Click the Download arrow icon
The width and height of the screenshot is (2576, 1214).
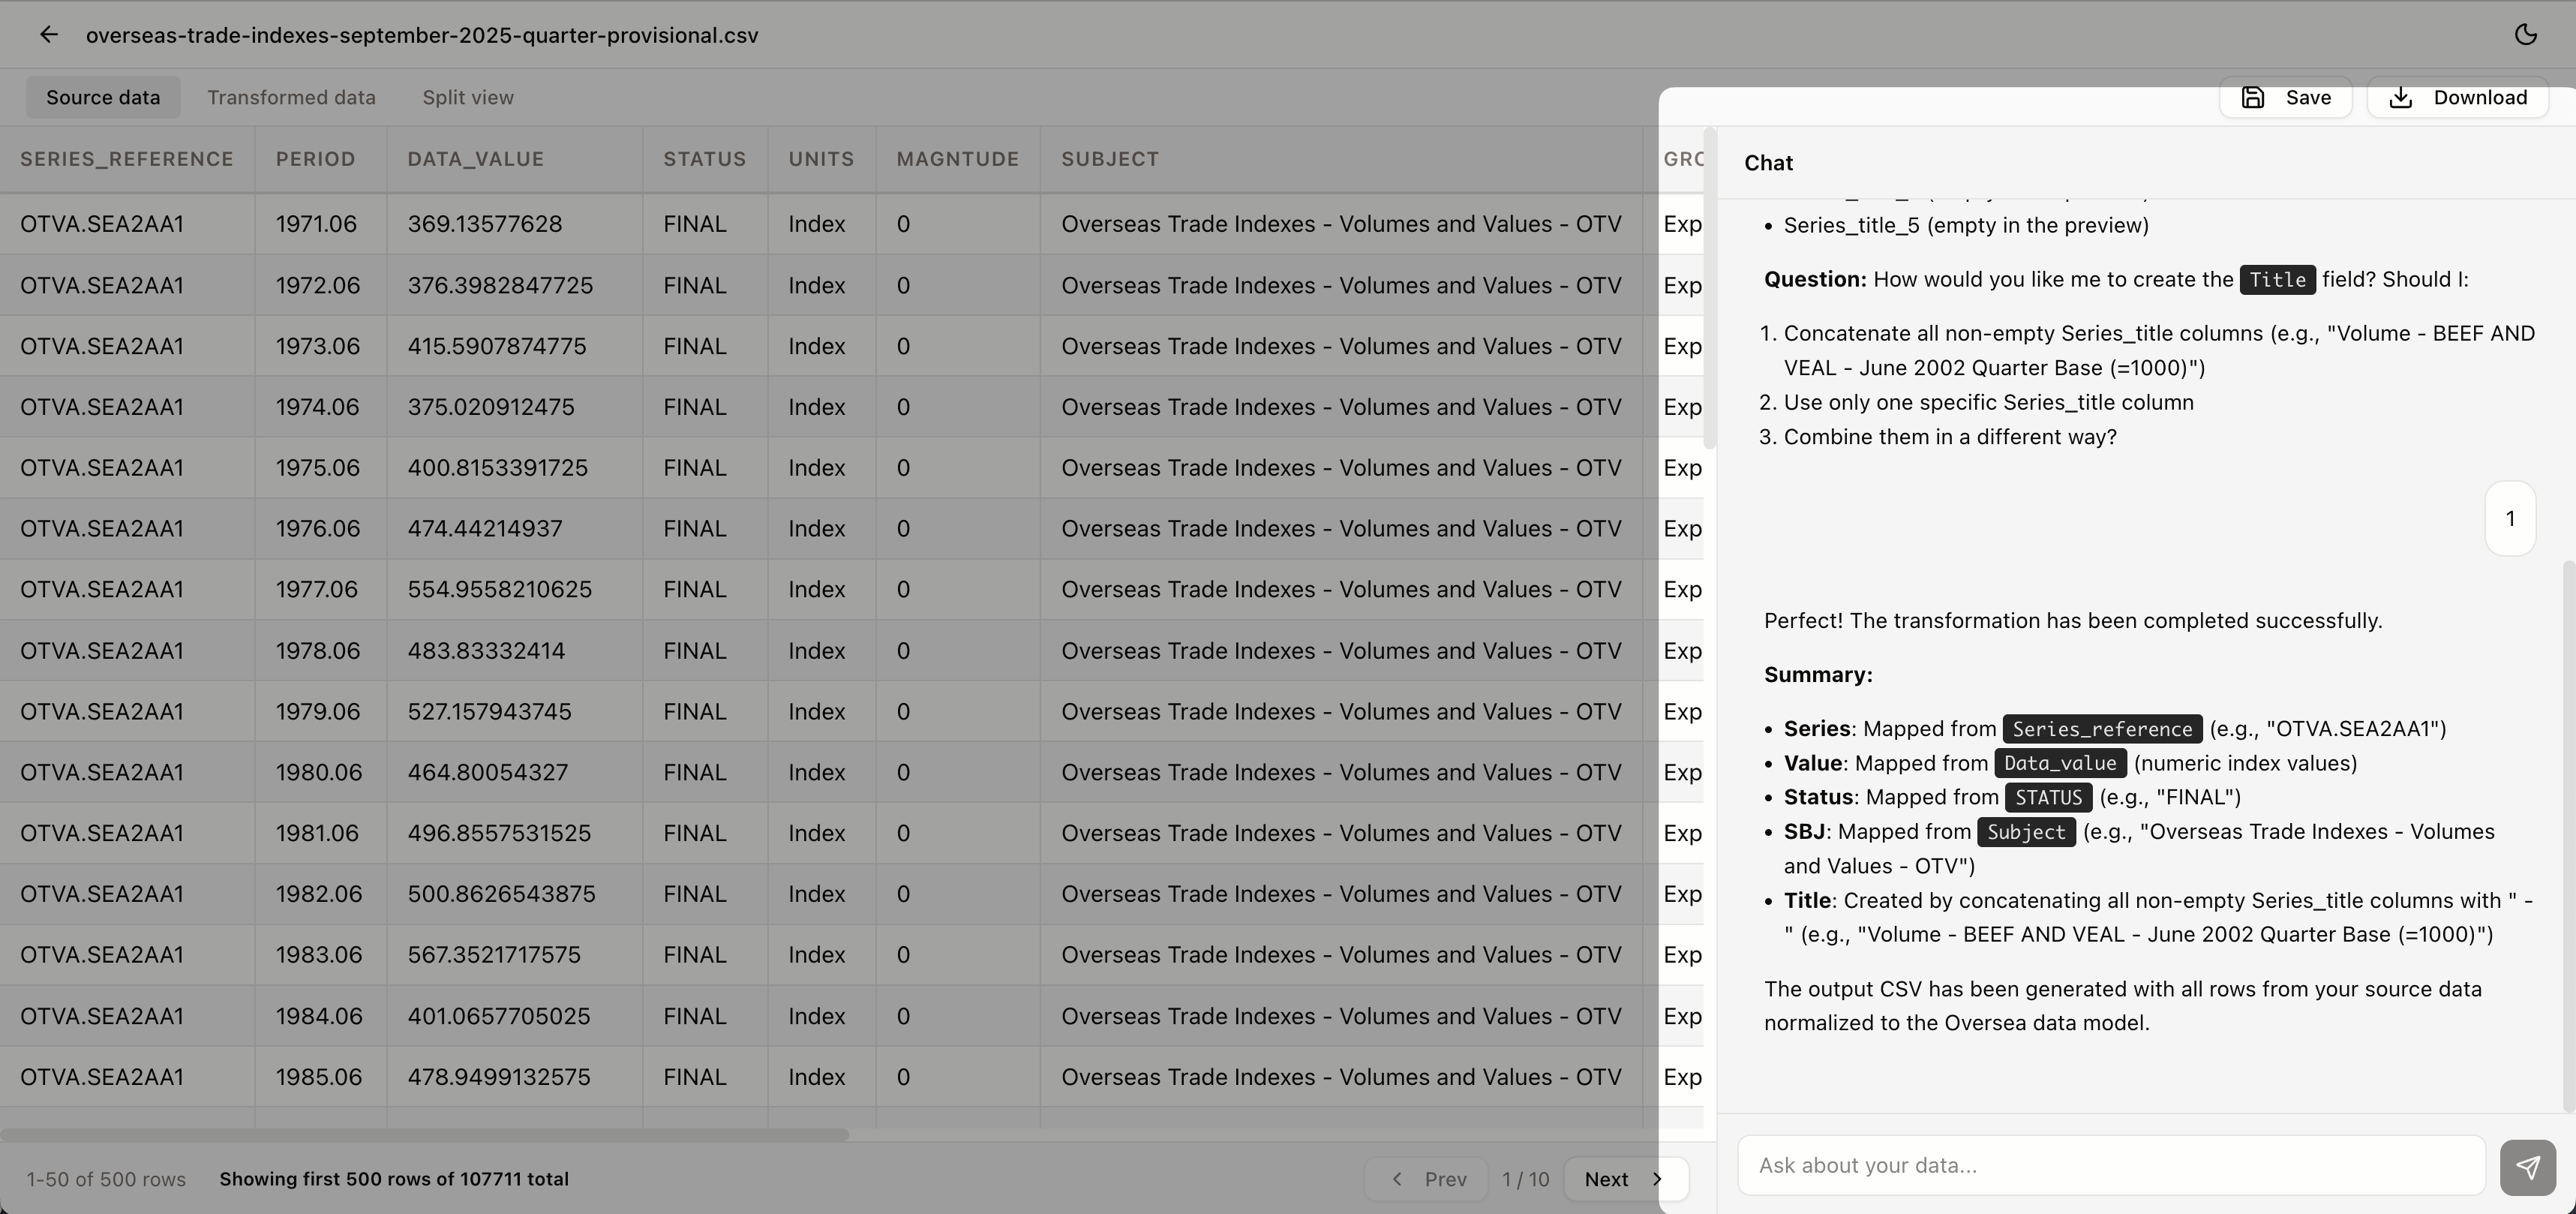point(2400,97)
